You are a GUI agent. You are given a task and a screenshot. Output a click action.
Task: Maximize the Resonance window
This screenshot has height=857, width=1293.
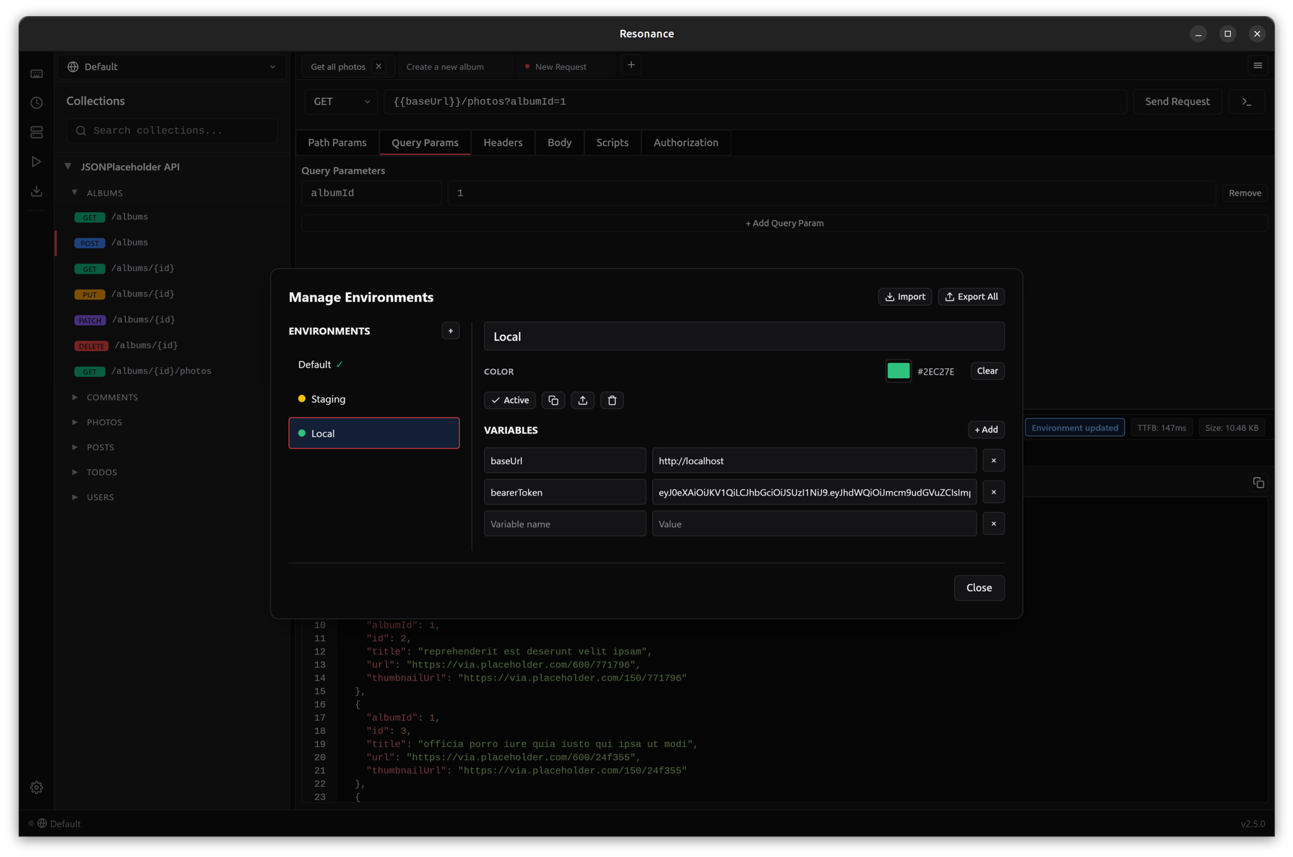tap(1228, 34)
